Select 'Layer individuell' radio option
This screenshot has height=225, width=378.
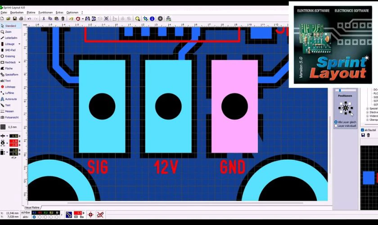coord(336,126)
